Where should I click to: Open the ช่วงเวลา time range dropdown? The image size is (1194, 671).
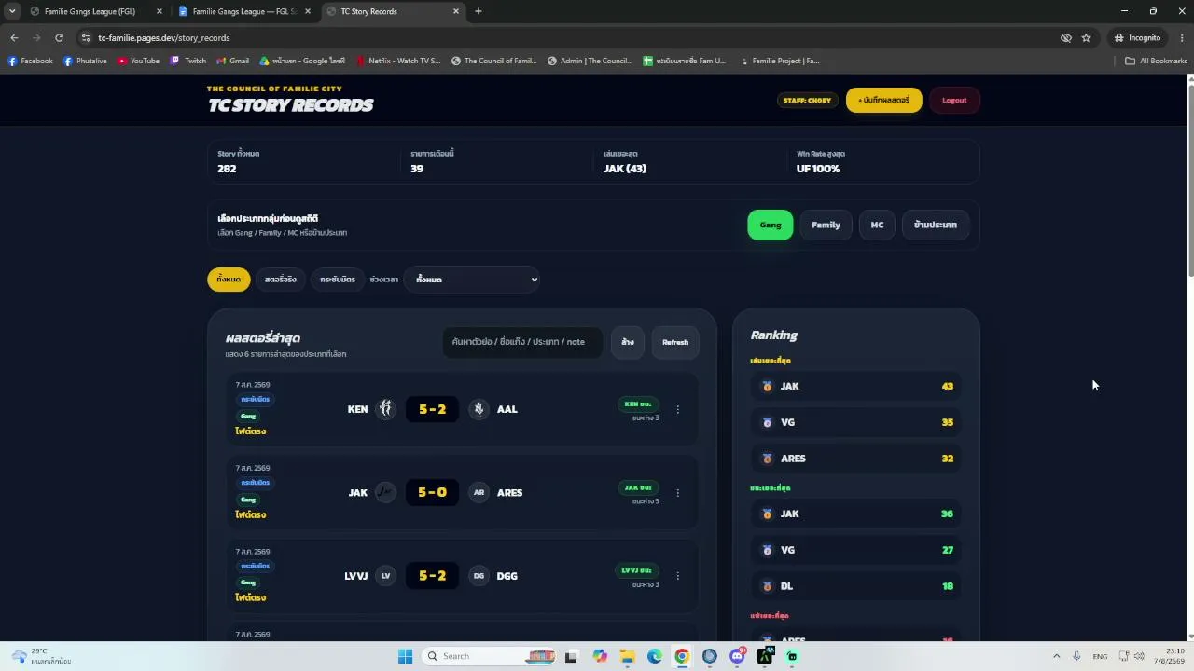click(x=472, y=279)
